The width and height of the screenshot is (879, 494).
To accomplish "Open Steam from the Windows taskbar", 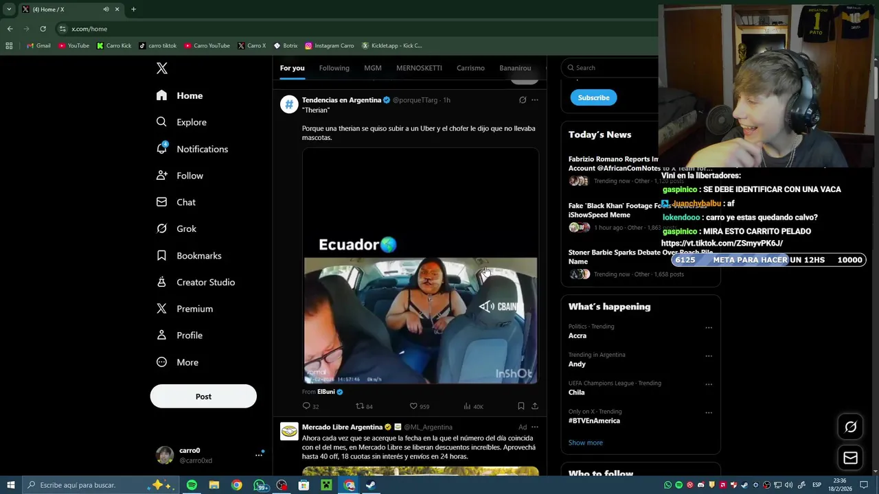I will (371, 485).
